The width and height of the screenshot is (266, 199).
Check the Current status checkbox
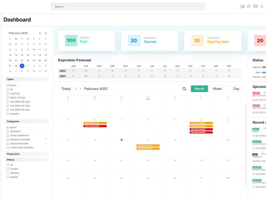[x=8, y=169]
